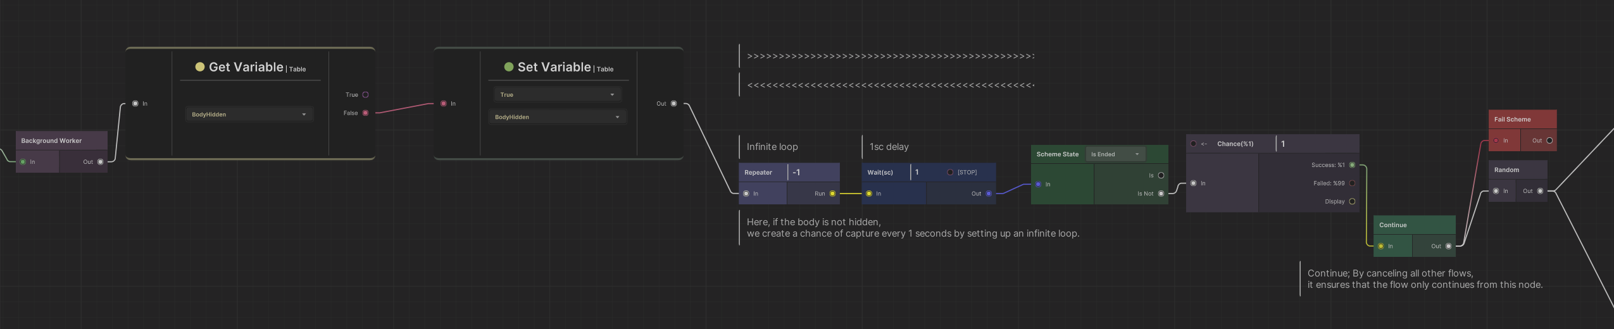Click the green dot beside Set Variable title
This screenshot has width=1614, height=329.
508,67
